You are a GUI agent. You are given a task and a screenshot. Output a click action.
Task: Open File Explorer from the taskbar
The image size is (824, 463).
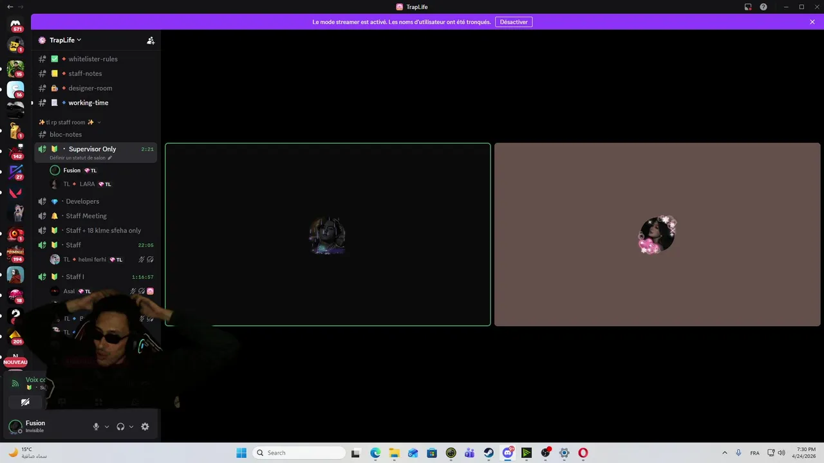pos(394,453)
